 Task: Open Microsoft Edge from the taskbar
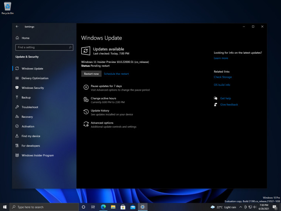click(x=104, y=207)
